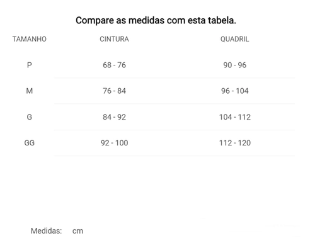The image size is (315, 248).
Task: Click waist range 68 - 76
Action: coord(114,65)
